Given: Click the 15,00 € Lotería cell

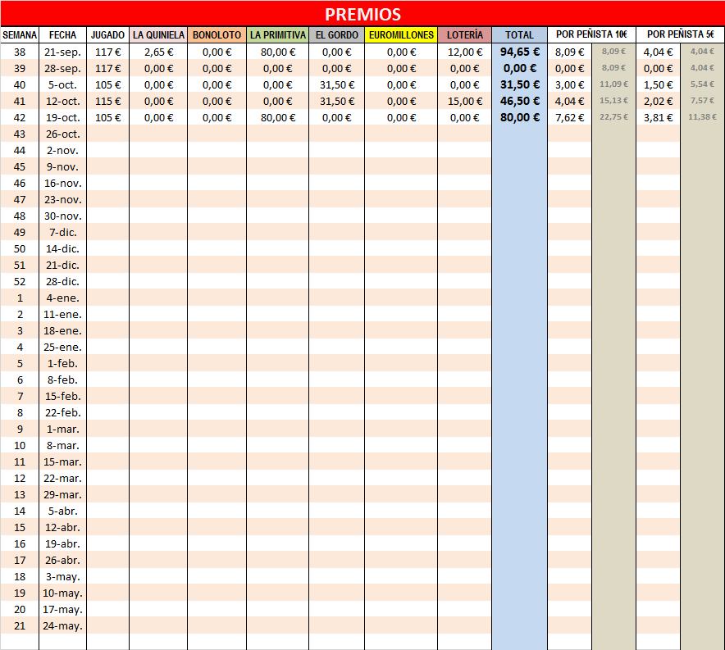Looking at the screenshot, I should pos(464,101).
